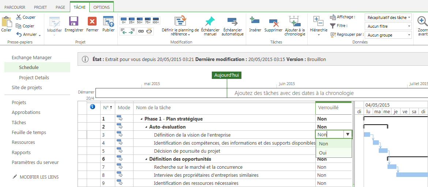Select Échéancier automatique icon
Screen dimensions: 428x187
(x=232, y=22)
